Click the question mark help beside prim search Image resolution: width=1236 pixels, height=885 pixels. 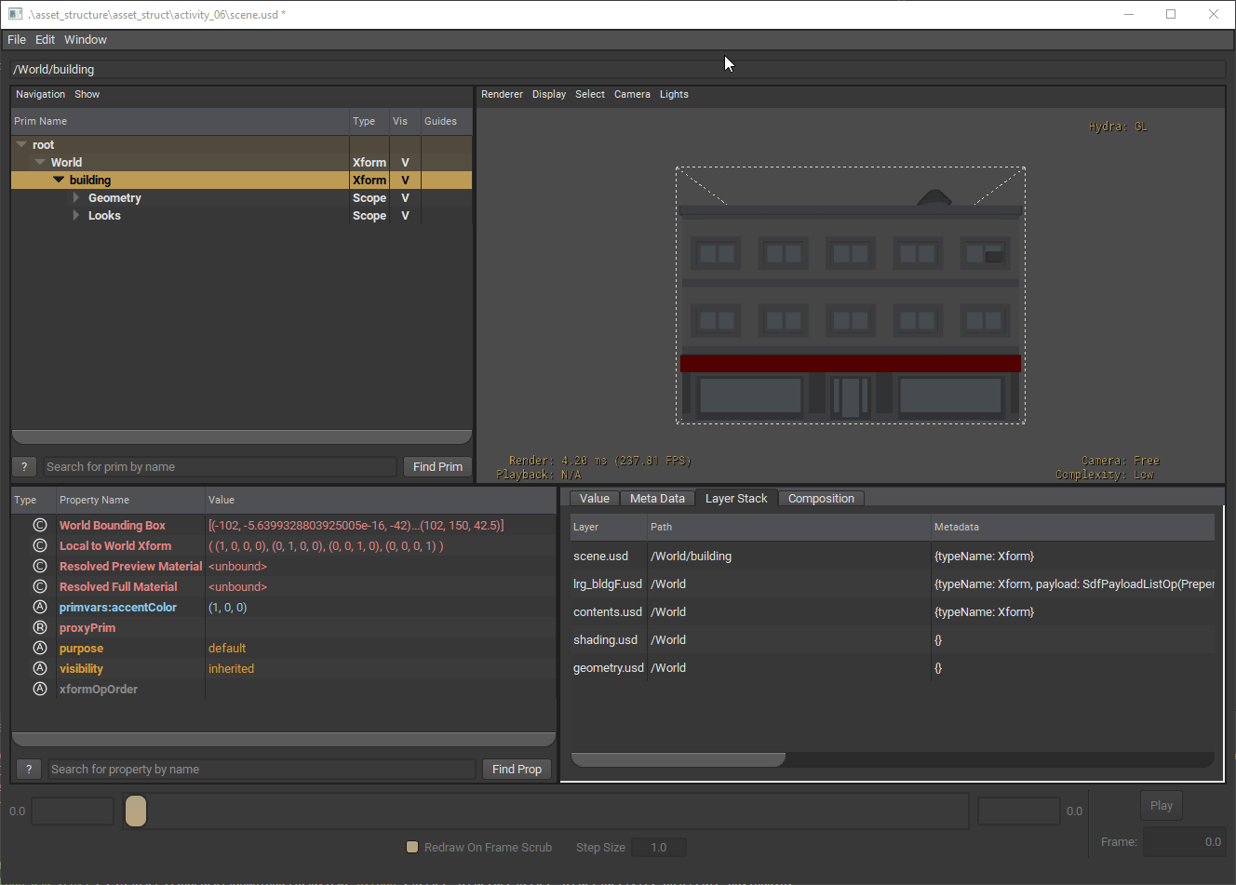click(x=25, y=466)
